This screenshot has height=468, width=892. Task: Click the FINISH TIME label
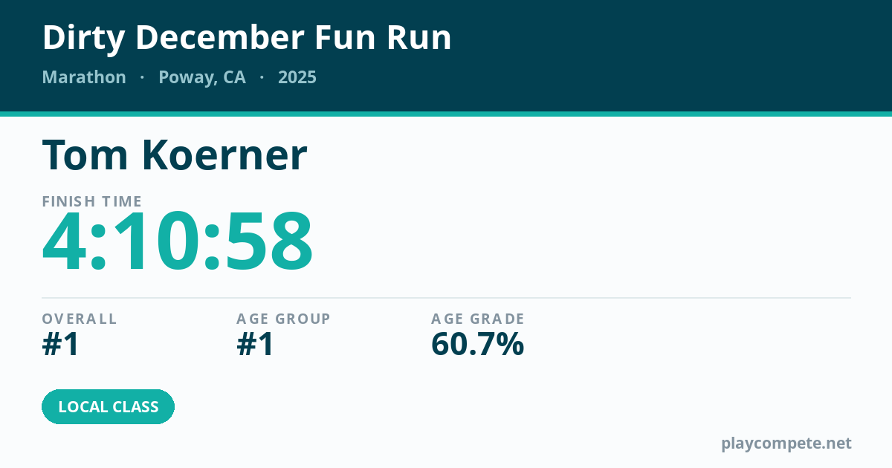(x=92, y=201)
